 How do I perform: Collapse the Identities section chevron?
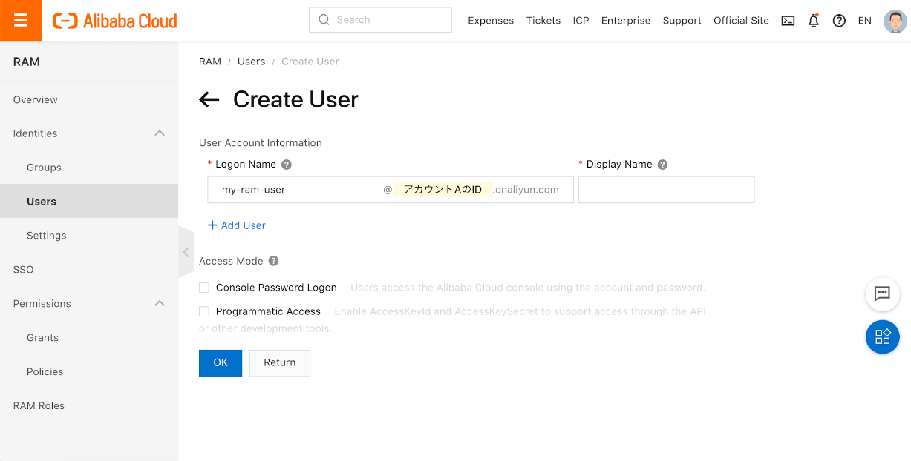(x=159, y=133)
